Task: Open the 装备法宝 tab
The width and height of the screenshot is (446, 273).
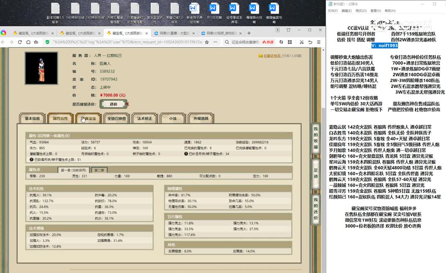Action: point(89,118)
